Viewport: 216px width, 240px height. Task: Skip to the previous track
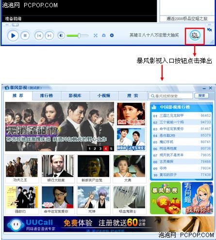39,35
